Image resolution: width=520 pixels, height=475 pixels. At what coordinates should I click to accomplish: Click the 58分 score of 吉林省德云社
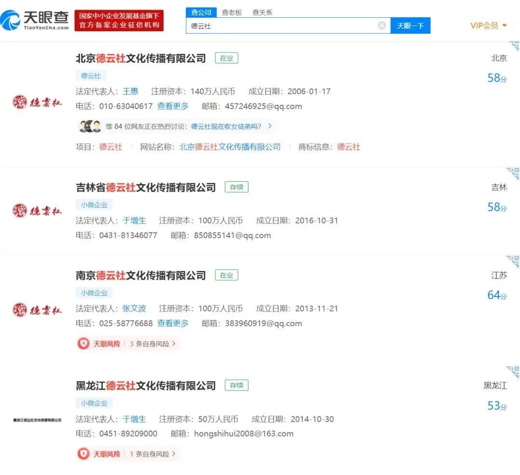pyautogui.click(x=497, y=207)
